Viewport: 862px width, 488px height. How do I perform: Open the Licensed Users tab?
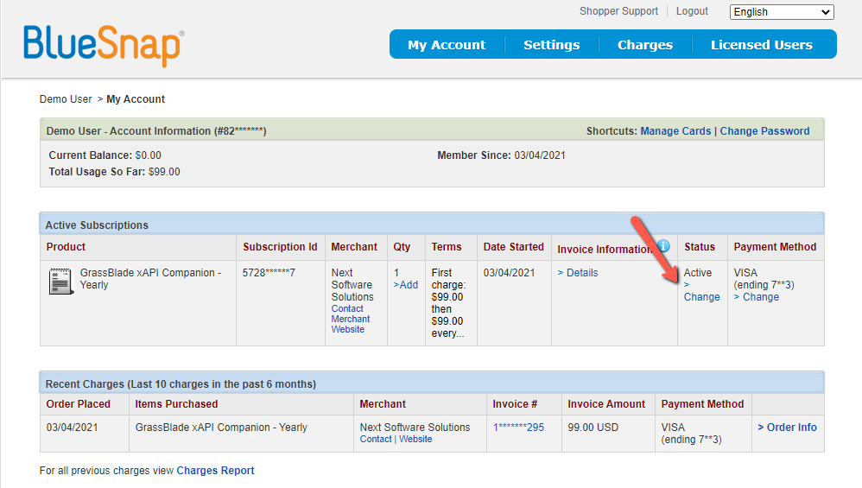point(762,45)
